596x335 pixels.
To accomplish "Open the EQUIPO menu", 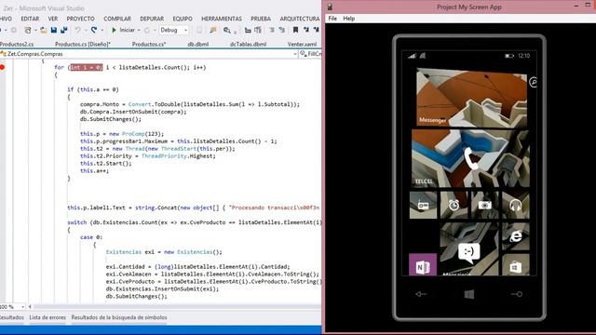I will tap(183, 19).
